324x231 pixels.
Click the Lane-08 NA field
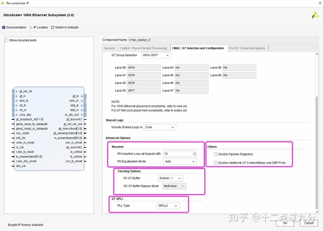click(x=239, y=68)
